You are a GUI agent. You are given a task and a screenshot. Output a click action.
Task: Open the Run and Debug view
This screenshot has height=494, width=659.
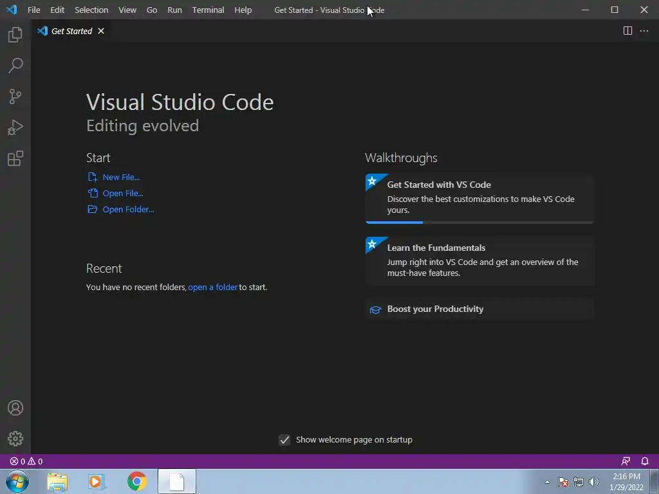[x=15, y=127]
